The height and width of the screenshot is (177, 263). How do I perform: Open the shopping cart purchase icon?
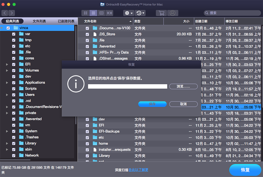161,13
